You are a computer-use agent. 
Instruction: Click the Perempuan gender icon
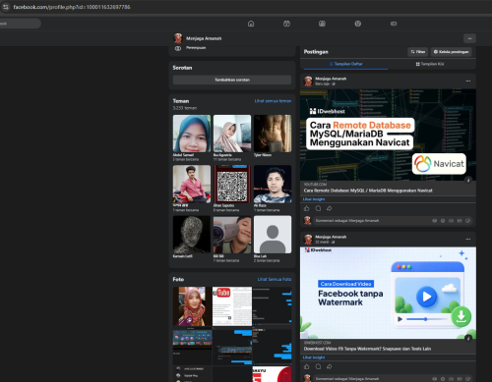pos(178,48)
